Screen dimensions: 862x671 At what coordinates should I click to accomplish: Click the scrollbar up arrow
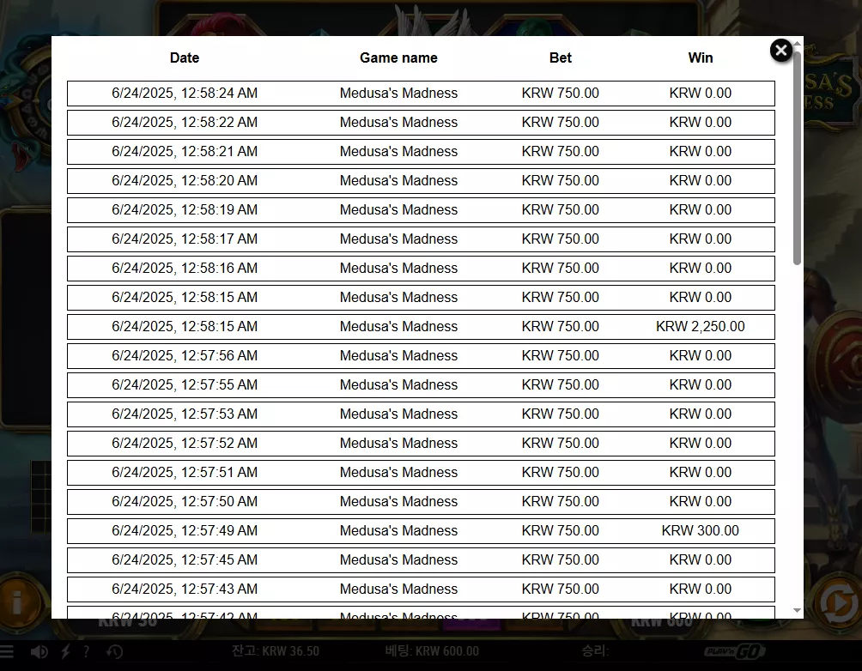(x=797, y=43)
